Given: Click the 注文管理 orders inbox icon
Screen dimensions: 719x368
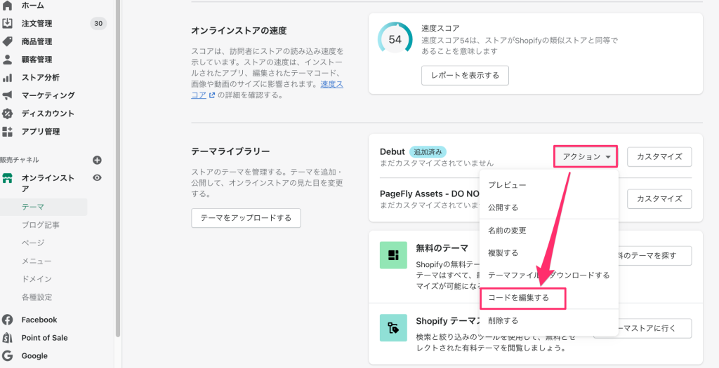Looking at the screenshot, I should coord(7,23).
